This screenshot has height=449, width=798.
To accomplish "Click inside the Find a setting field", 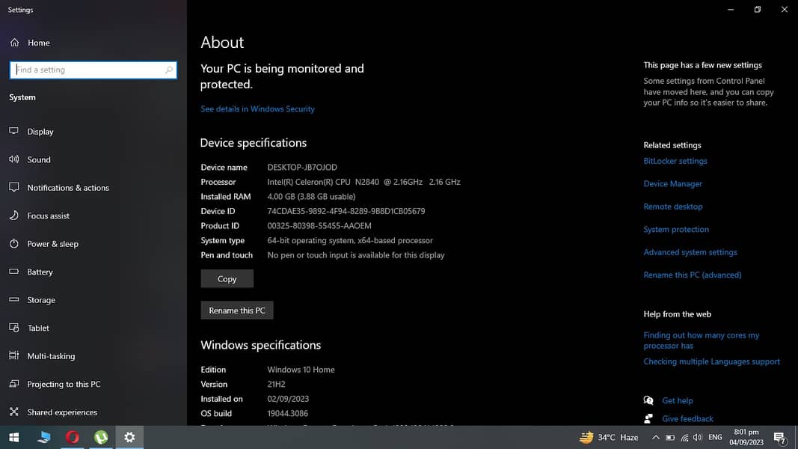I will click(x=86, y=70).
